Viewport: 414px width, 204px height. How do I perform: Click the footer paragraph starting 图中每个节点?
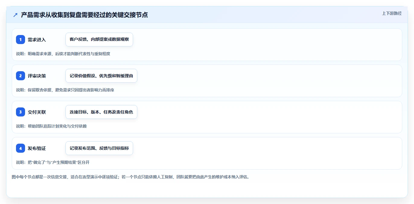pyautogui.click(x=131, y=177)
